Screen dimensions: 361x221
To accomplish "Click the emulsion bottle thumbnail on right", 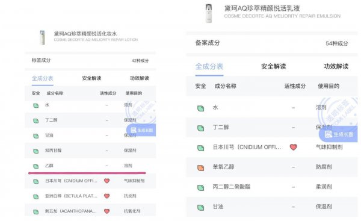I will pos(209,13).
